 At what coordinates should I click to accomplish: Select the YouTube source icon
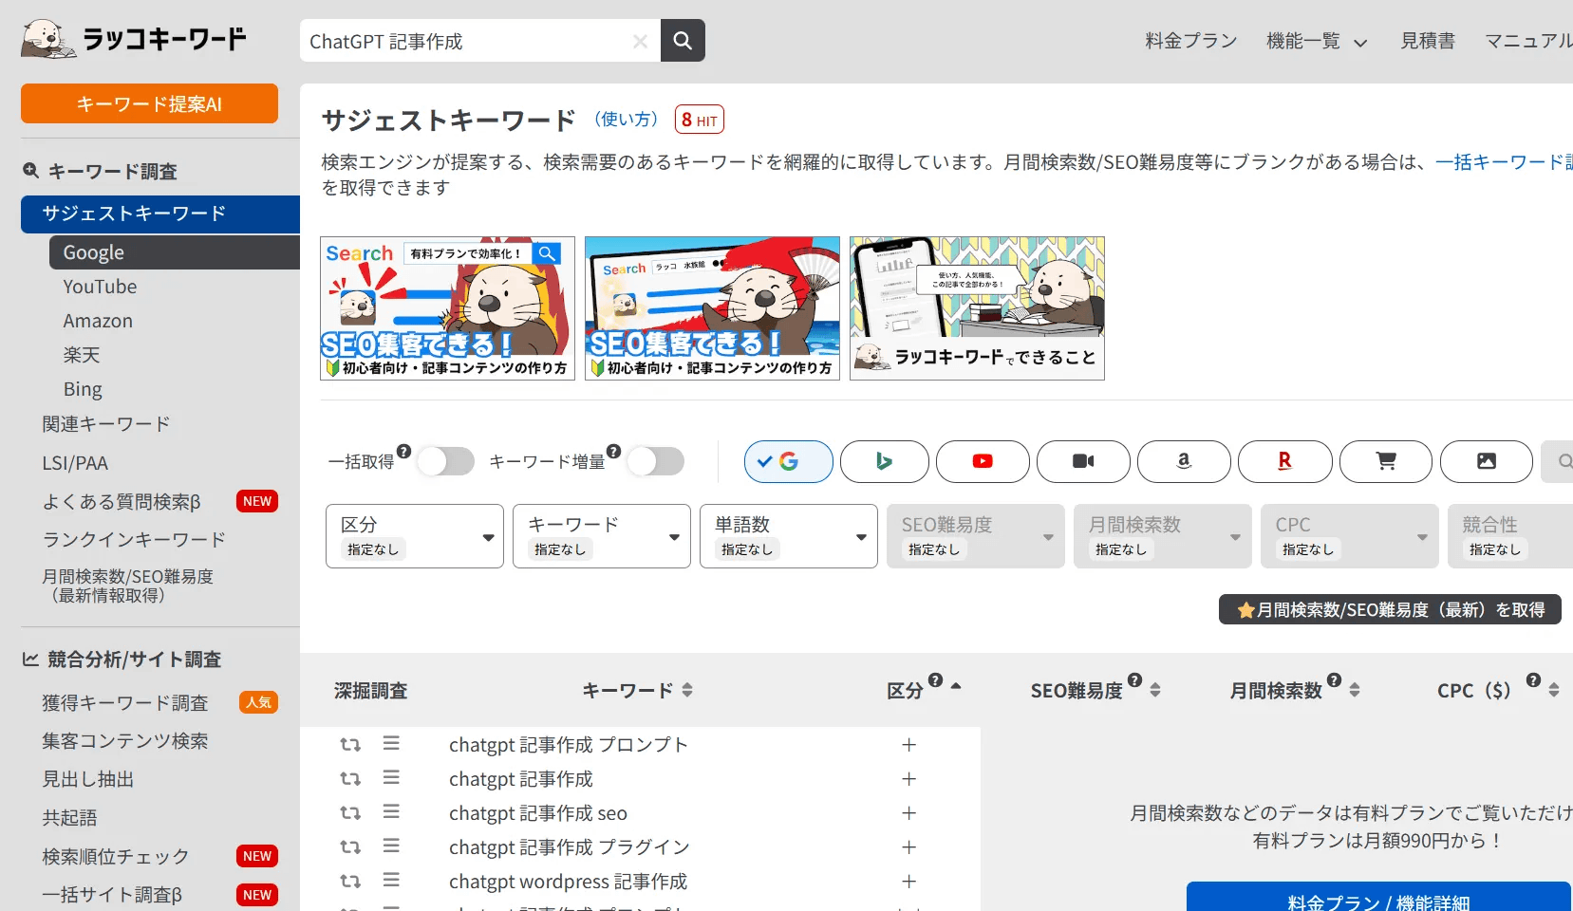point(983,461)
